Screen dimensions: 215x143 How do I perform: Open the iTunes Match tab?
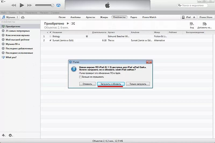coord(149,17)
